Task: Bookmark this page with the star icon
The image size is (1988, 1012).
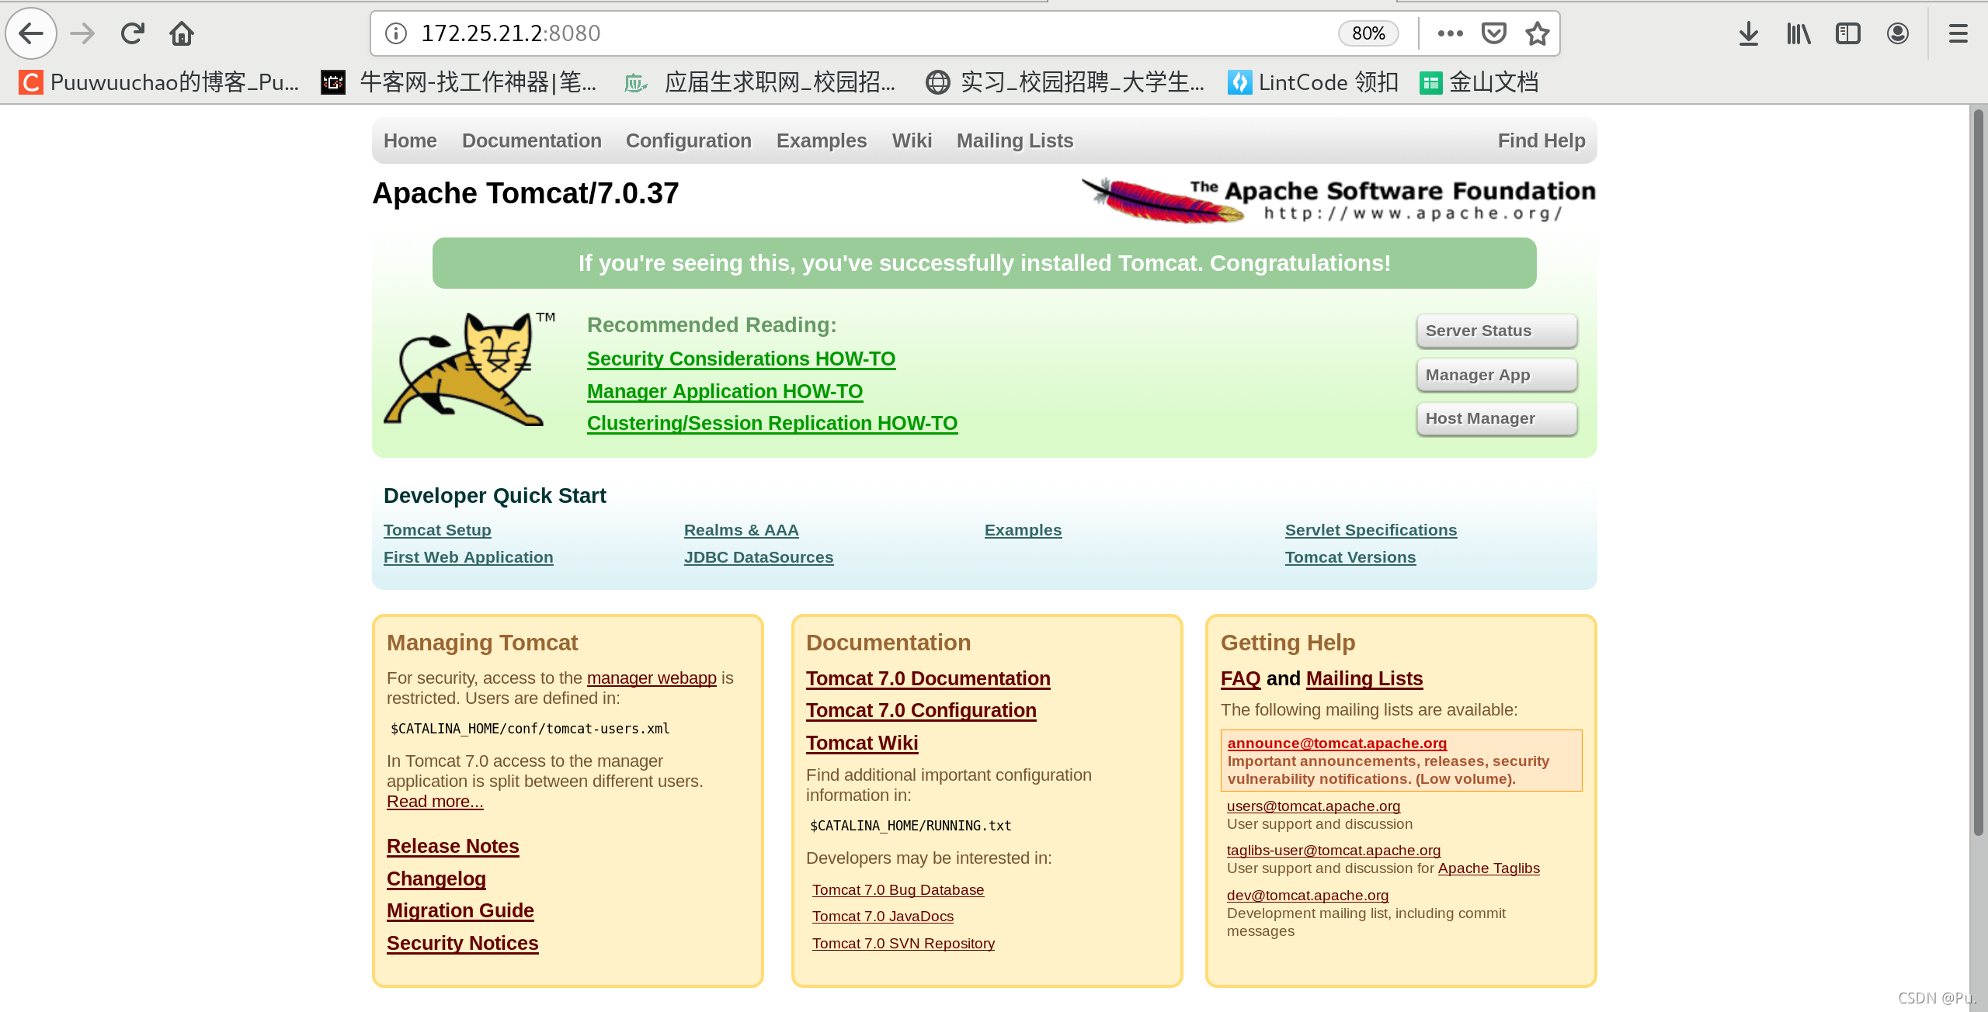Action: [1537, 33]
